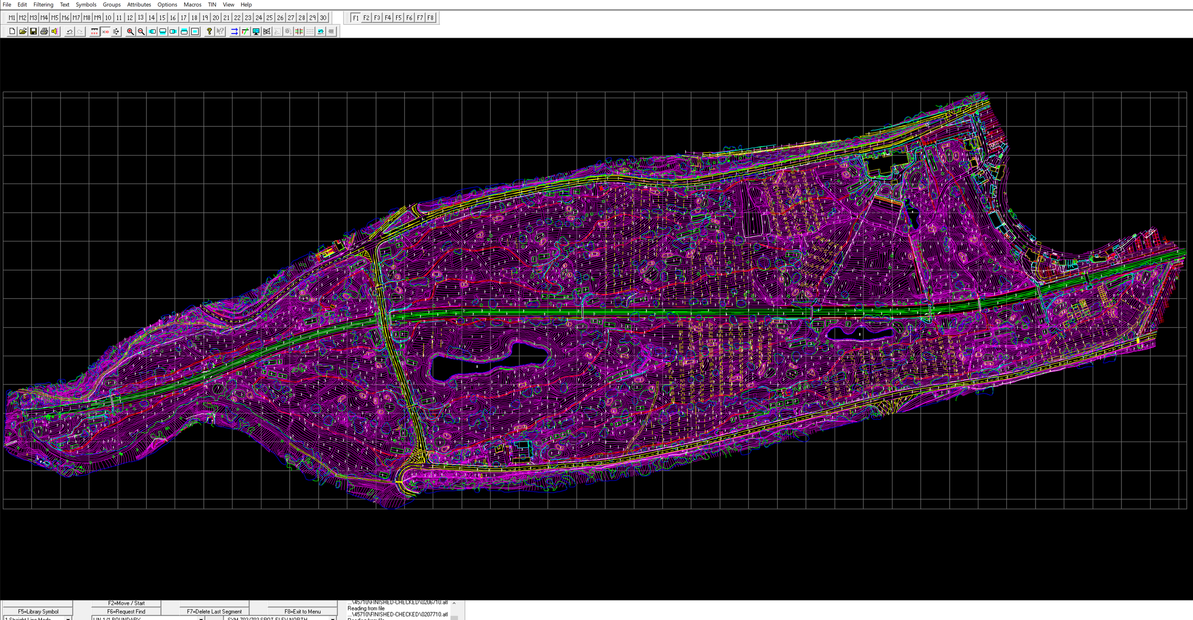1193x620 pixels.
Task: Print the drawing with the printer icon
Action: coord(44,31)
